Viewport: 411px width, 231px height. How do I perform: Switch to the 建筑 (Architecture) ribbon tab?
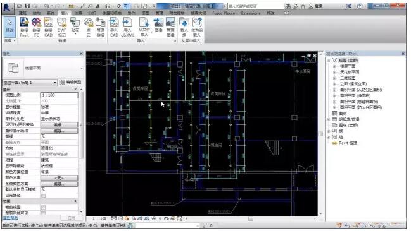(x=23, y=13)
